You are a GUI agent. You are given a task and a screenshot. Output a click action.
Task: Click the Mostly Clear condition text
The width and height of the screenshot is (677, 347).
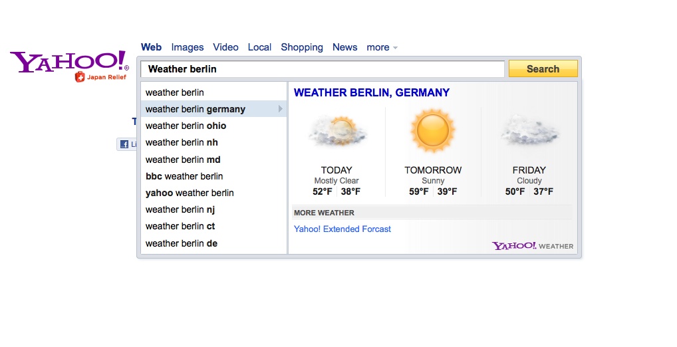click(x=337, y=181)
